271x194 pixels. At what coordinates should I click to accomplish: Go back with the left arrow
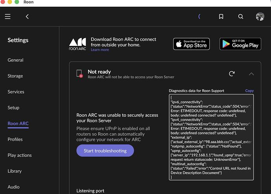pyautogui.click(x=27, y=16)
